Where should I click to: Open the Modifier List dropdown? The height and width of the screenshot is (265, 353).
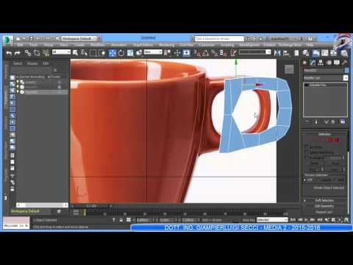pos(326,78)
